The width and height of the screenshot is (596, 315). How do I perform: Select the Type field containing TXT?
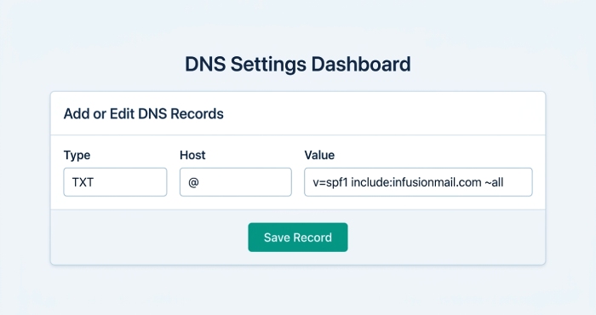[115, 182]
